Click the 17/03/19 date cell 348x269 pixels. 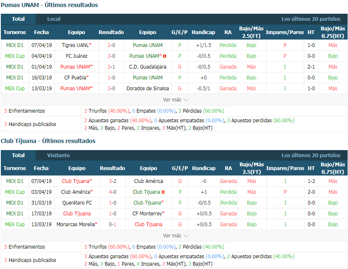(x=41, y=214)
